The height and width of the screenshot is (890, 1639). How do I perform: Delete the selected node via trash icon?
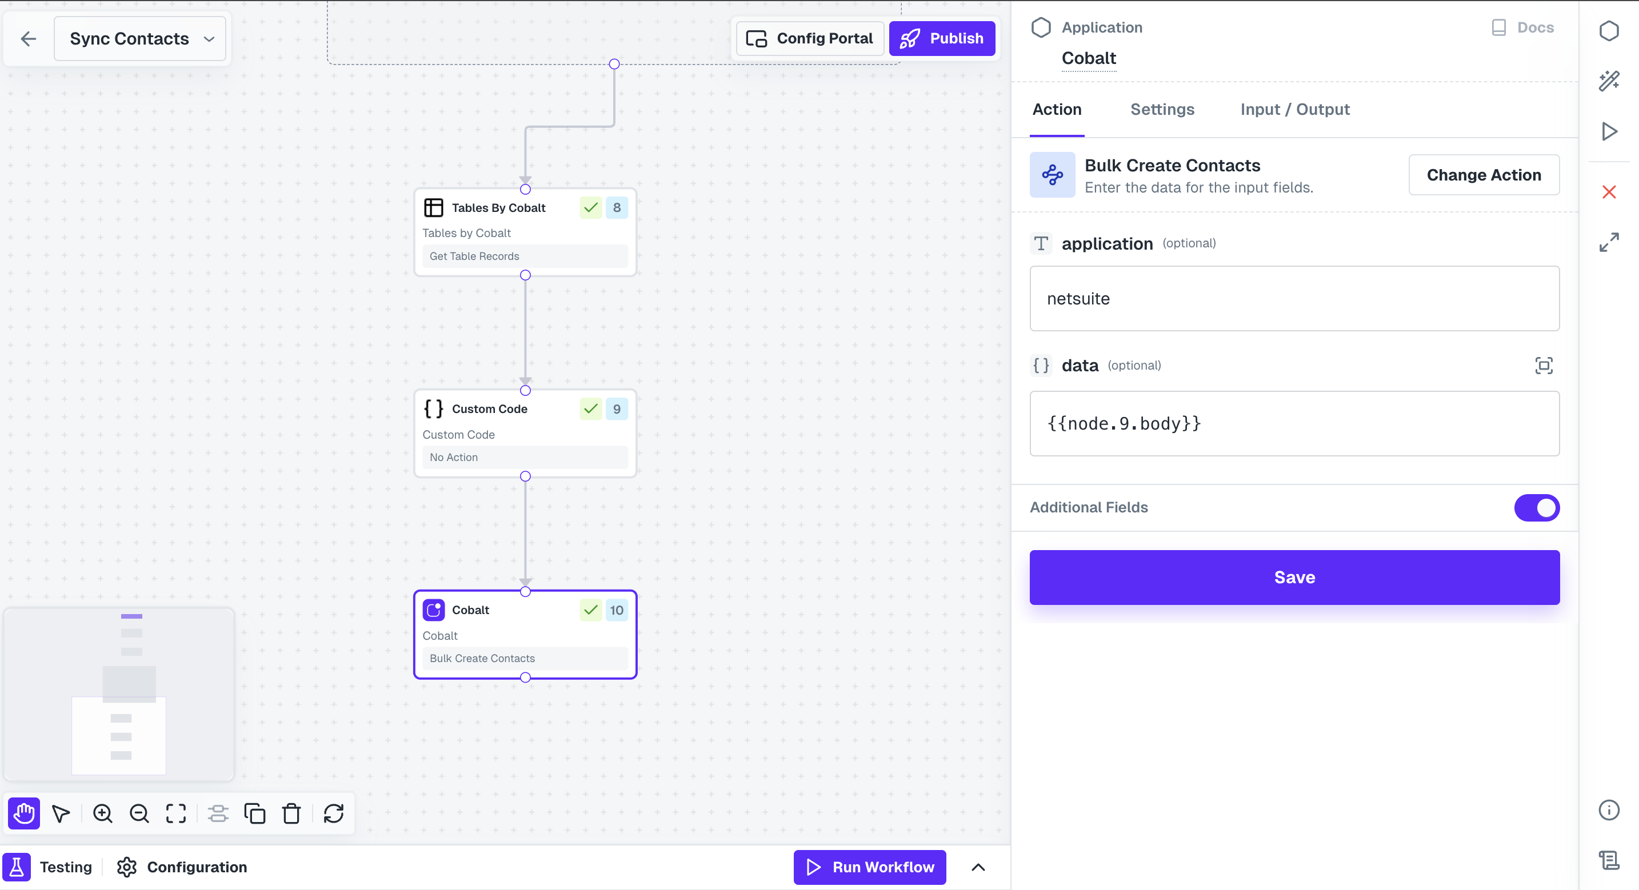tap(291, 813)
